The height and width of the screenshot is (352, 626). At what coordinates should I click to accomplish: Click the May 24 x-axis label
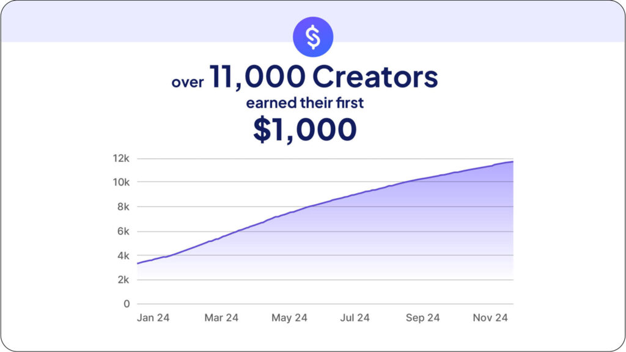point(289,318)
